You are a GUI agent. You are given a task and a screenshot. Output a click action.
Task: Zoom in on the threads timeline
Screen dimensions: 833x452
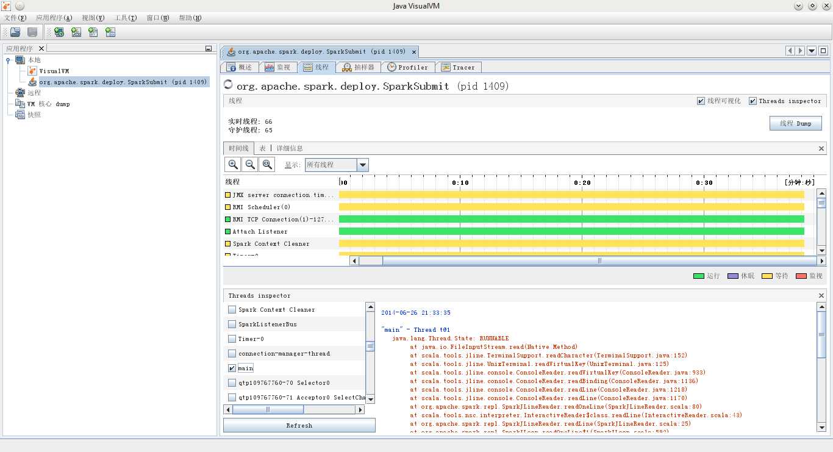[233, 164]
